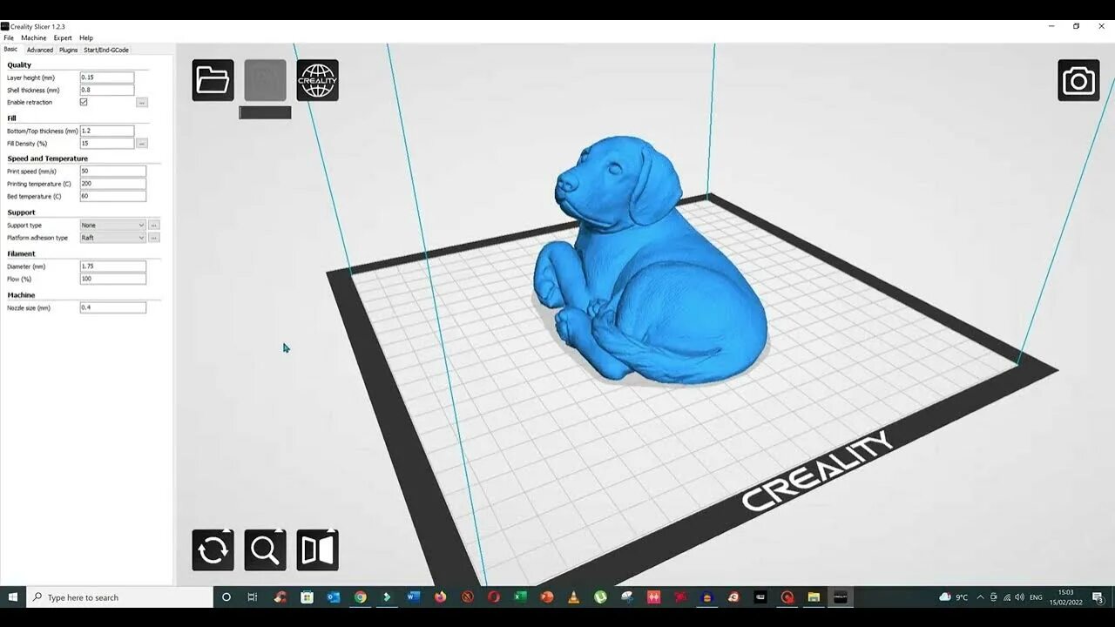Click the filament Diameter input field
Image resolution: width=1115 pixels, height=627 pixels.
(x=113, y=266)
